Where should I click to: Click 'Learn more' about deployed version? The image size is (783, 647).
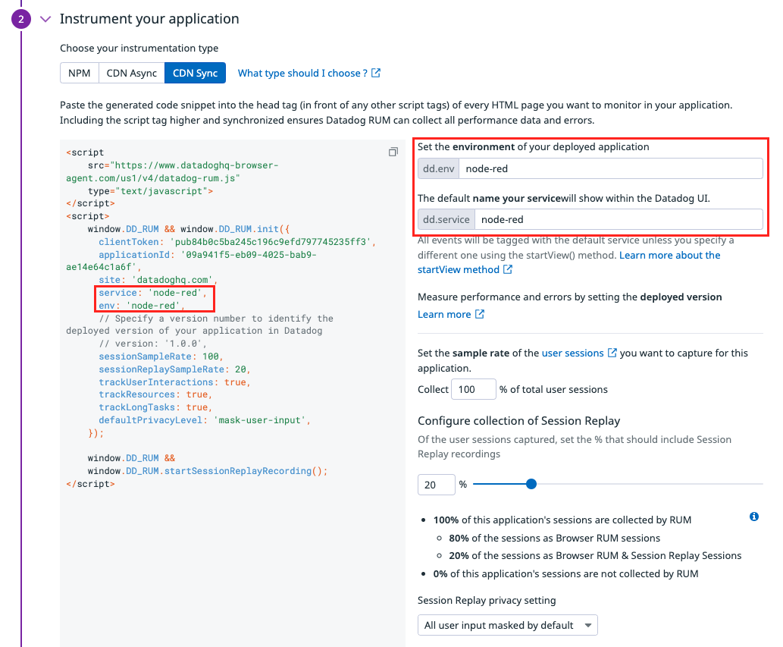[444, 314]
